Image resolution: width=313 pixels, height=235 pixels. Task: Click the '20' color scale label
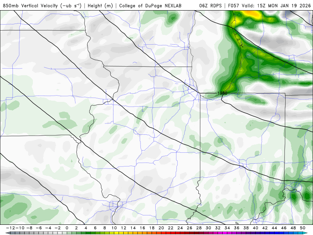tap(161, 228)
